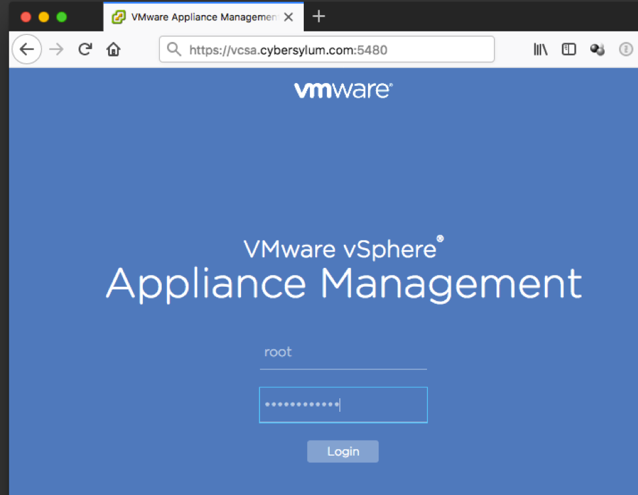
Task: Click the vSphere favicon on the tab
Action: 119,17
